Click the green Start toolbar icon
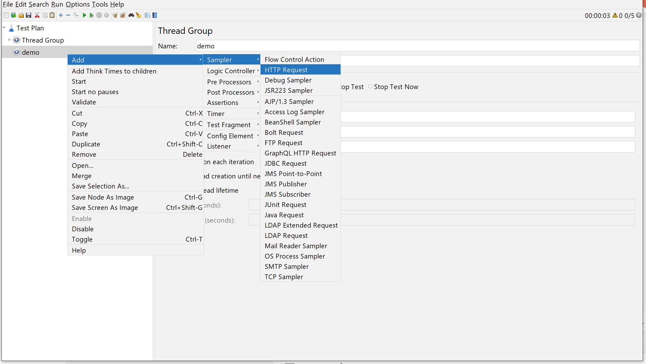 pos(84,15)
